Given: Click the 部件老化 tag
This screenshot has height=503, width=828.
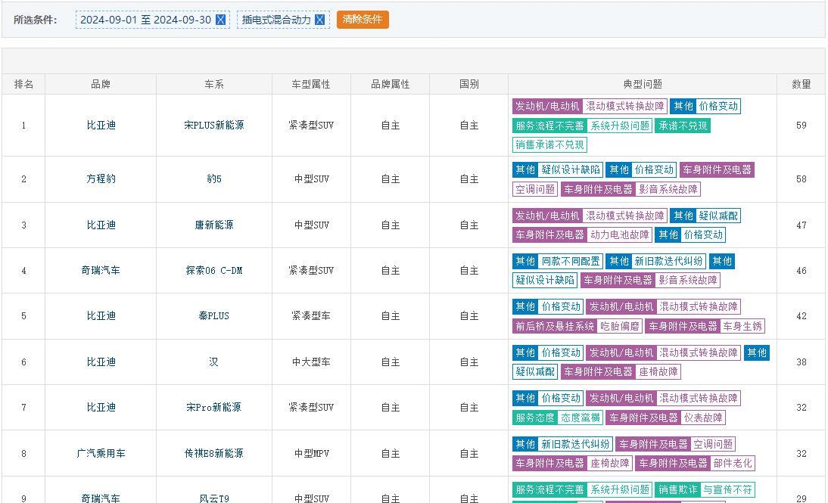Looking at the screenshot, I should 733,463.
